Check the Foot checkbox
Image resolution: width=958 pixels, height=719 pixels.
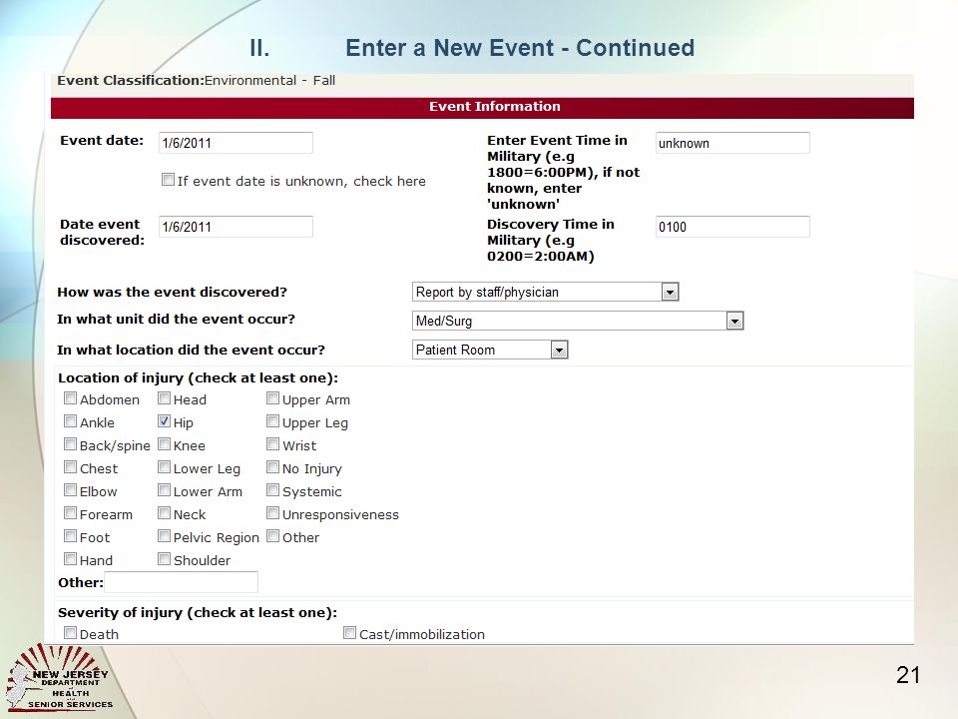click(x=70, y=536)
